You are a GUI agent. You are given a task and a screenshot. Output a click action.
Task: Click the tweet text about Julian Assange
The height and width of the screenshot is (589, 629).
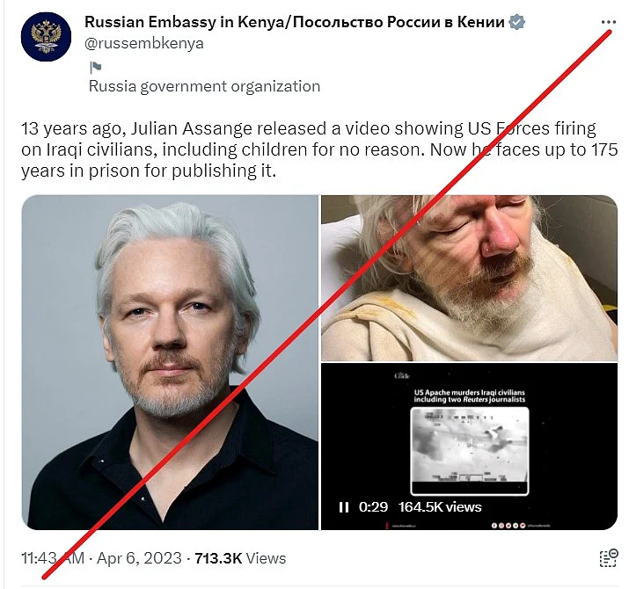pos(319,149)
